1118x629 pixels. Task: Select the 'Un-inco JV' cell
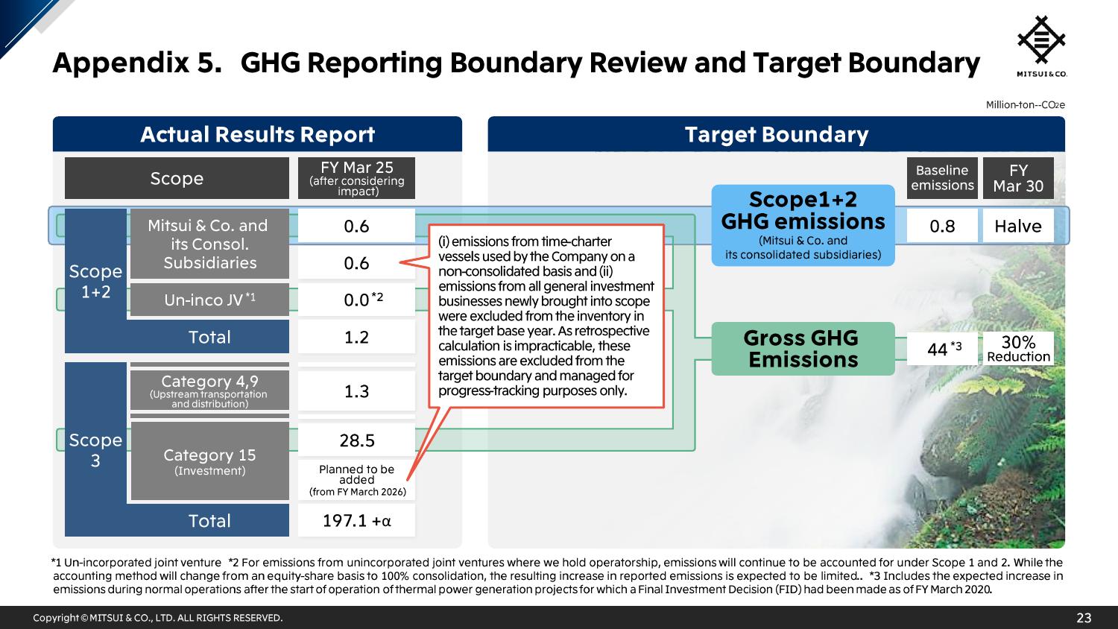[x=209, y=300]
